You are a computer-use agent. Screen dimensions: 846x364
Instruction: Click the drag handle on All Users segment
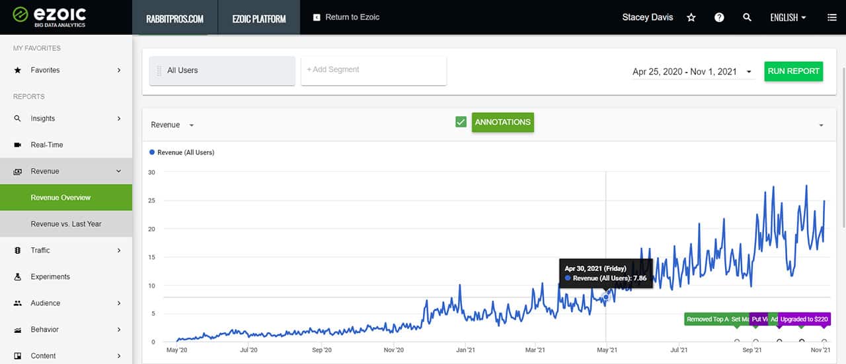(159, 71)
